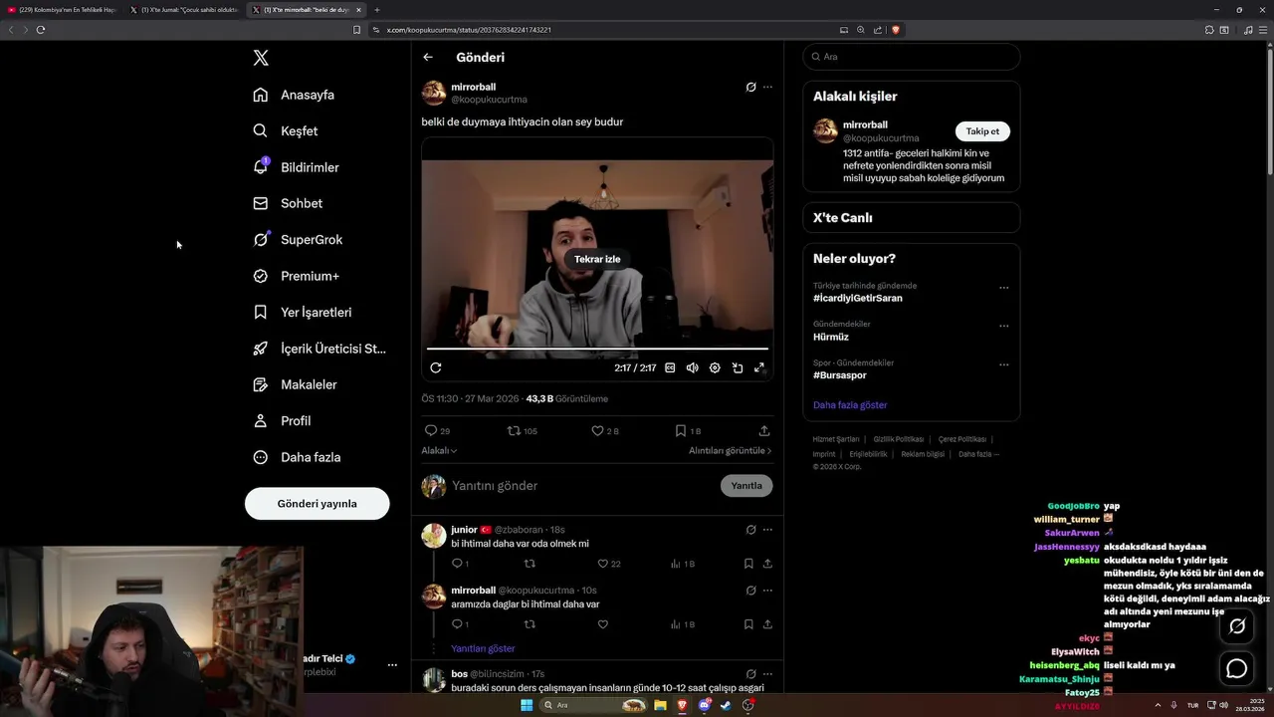Viewport: 1274px width, 717px height.
Task: Enter video fullscreen mode
Action: [759, 367]
